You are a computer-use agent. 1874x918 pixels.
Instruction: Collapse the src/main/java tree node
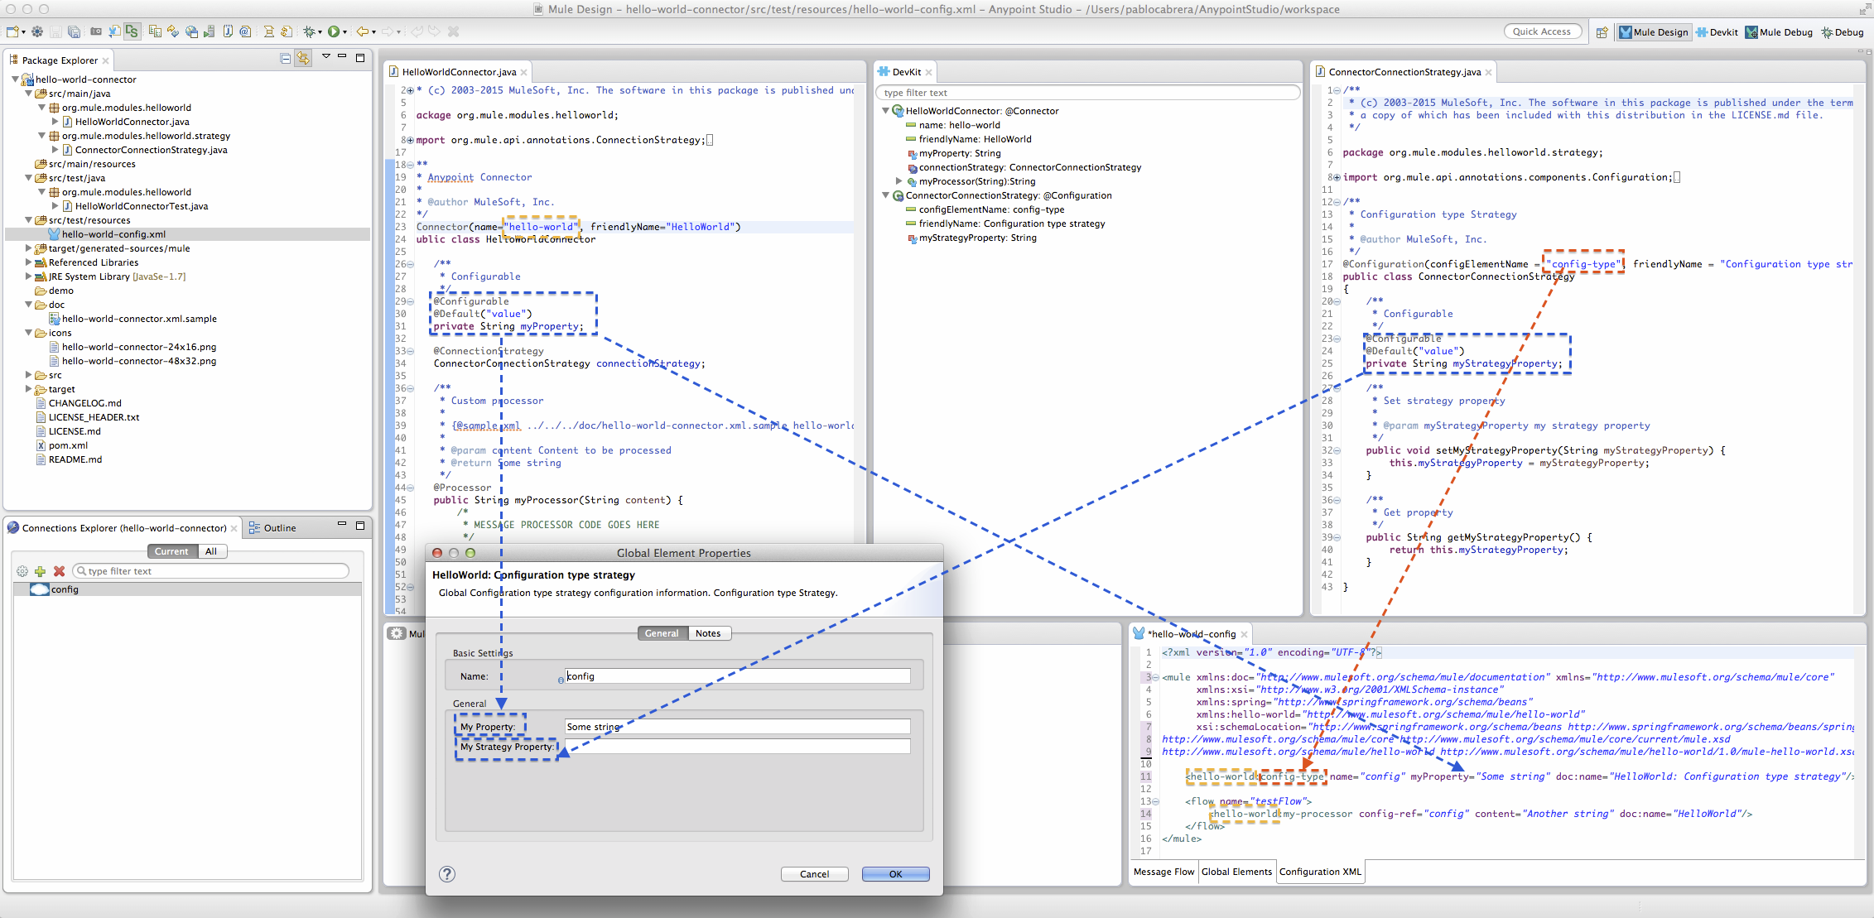(x=29, y=94)
